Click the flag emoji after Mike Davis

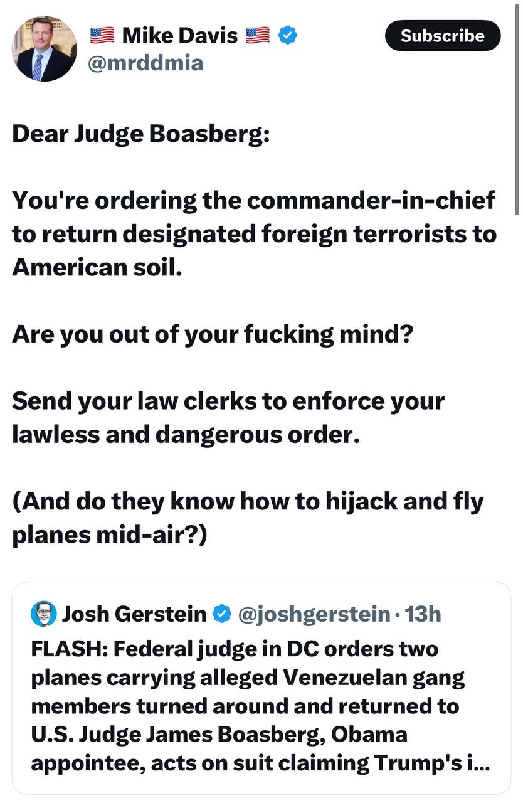pyautogui.click(x=257, y=36)
